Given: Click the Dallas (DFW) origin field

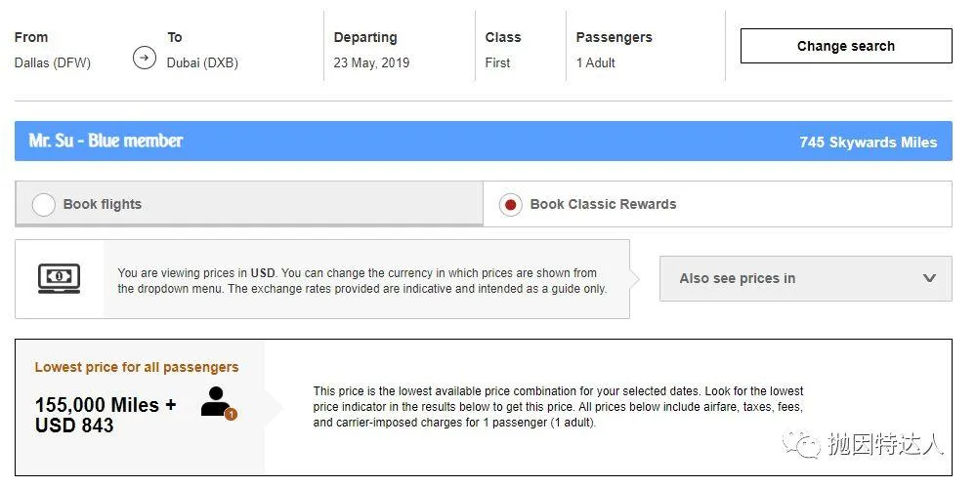Looking at the screenshot, I should click(x=53, y=62).
